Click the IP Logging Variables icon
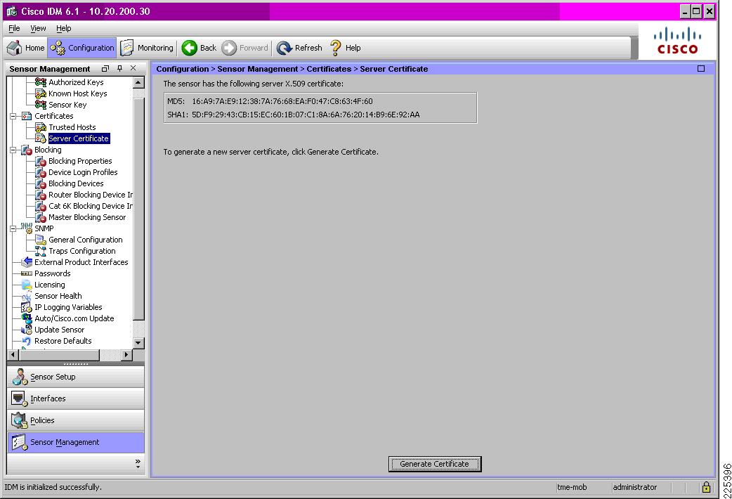The width and height of the screenshot is (732, 499). pyautogui.click(x=27, y=307)
